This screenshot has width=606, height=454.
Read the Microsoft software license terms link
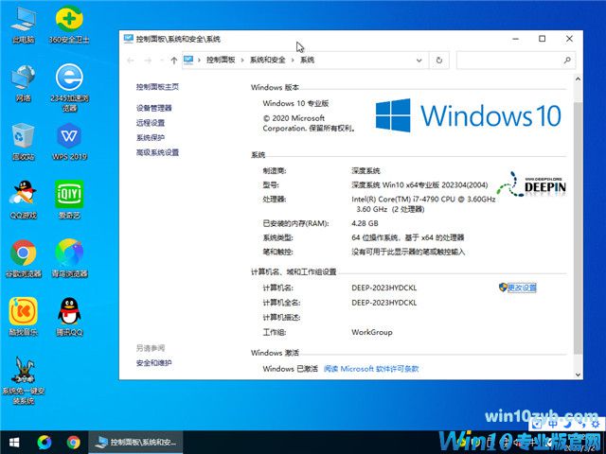371,369
